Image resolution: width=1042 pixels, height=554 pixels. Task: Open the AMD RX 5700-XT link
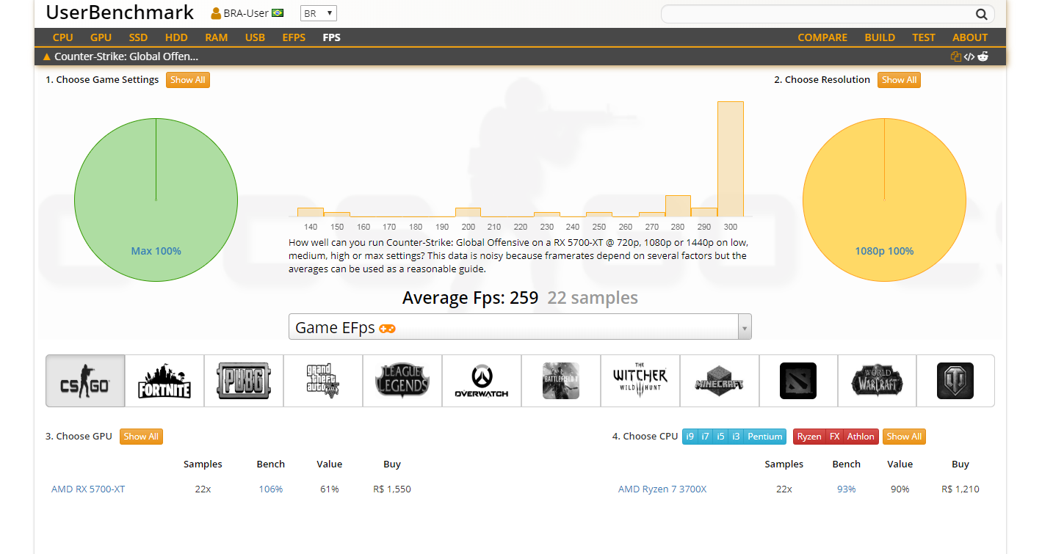pyautogui.click(x=88, y=489)
